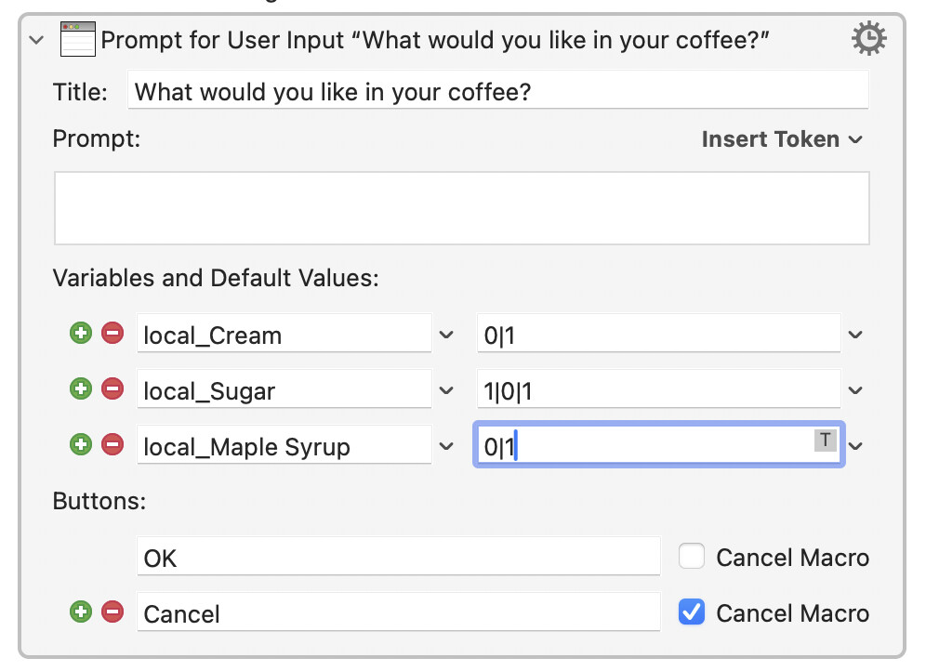Image resolution: width=926 pixels, height=671 pixels.
Task: Add a variable after local_Cream row
Action: [x=81, y=334]
